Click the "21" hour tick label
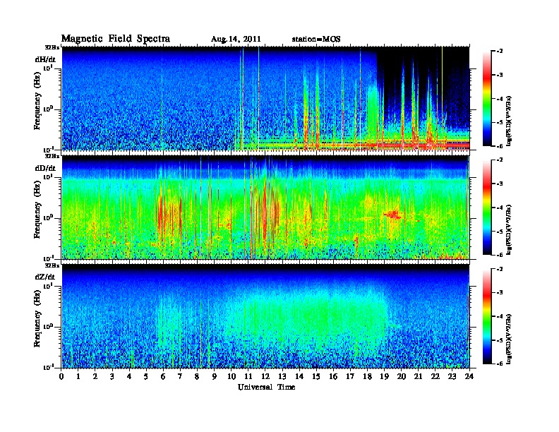Viewport: 559px width, 432px height. point(418,377)
